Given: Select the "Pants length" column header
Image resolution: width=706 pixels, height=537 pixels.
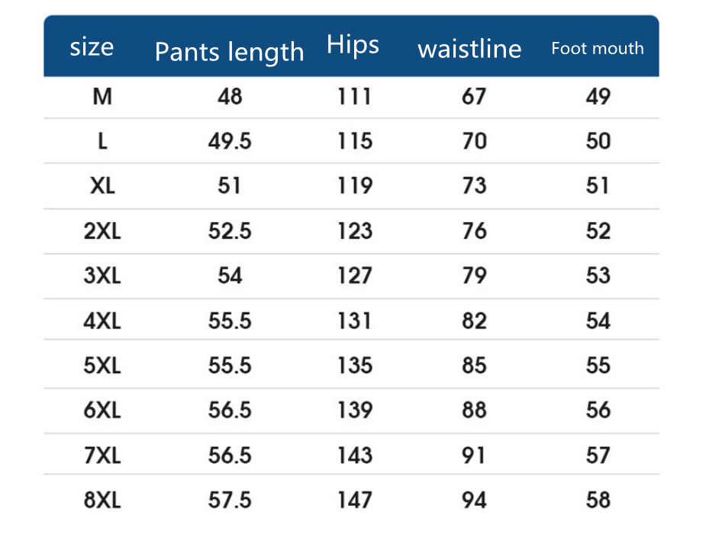Looking at the screenshot, I should [x=229, y=52].
